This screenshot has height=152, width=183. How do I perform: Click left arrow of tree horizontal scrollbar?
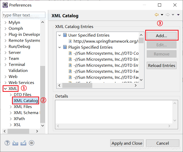click(5, 131)
